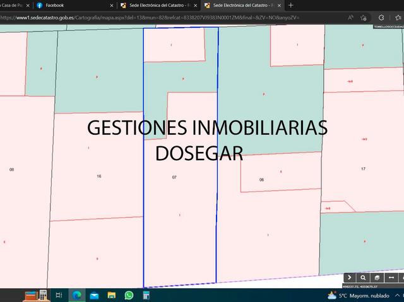Click parcel 16 on the cadastral map
404x302 pixels.
coord(98,176)
